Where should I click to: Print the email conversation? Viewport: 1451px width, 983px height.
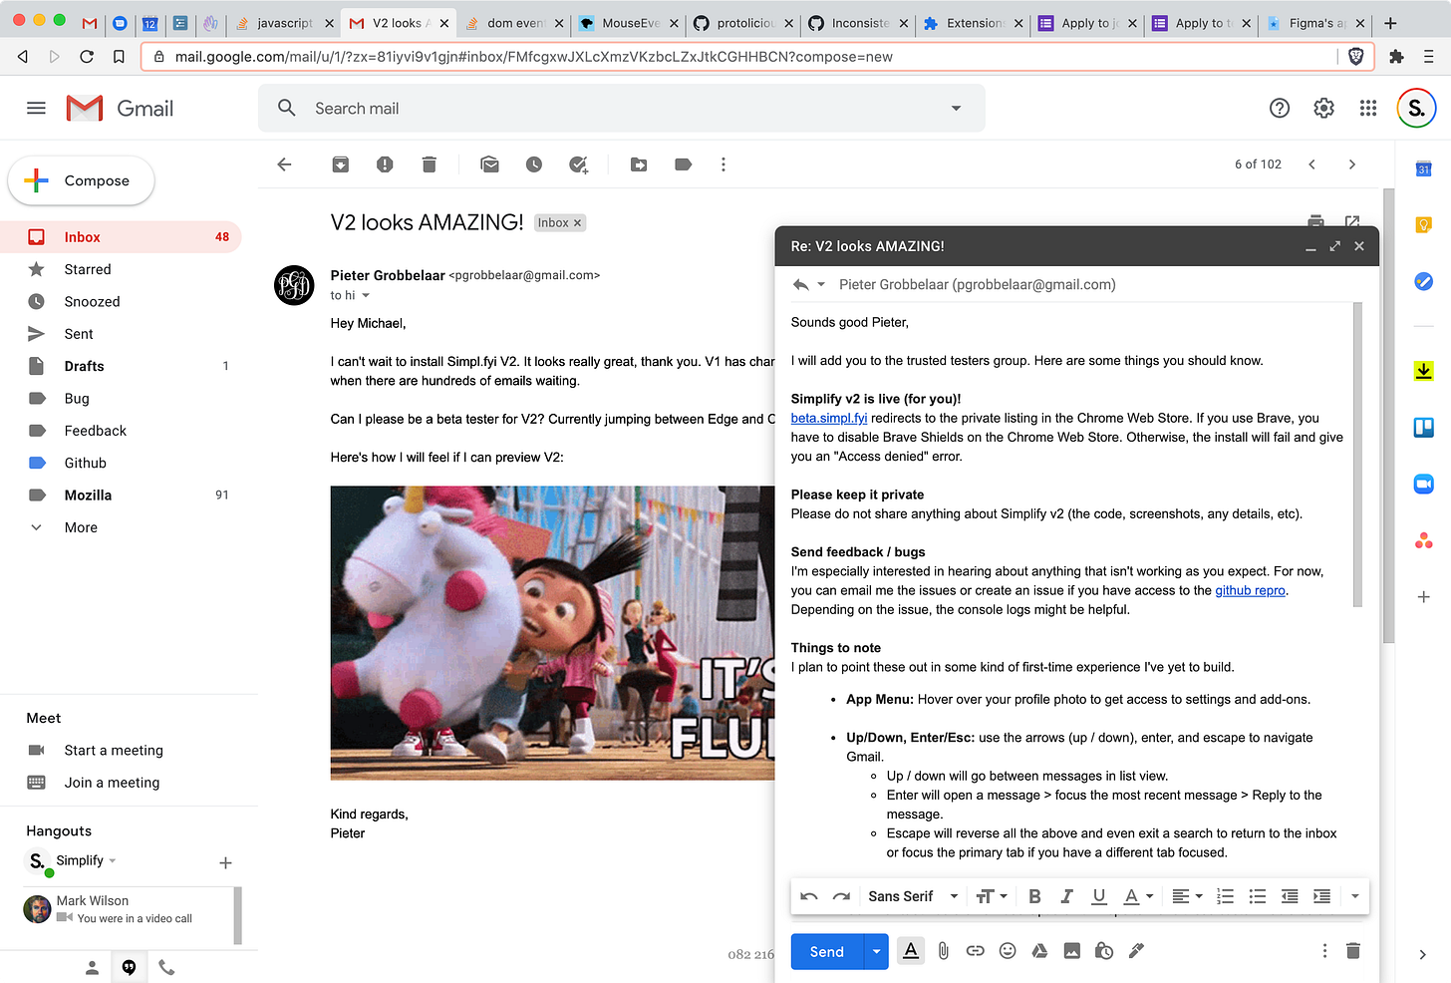pyautogui.click(x=1315, y=221)
